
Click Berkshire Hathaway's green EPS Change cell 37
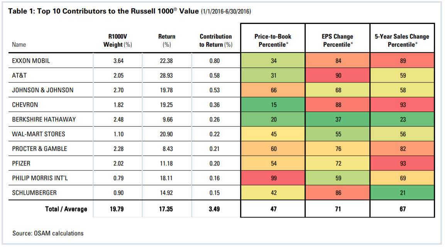coord(337,119)
